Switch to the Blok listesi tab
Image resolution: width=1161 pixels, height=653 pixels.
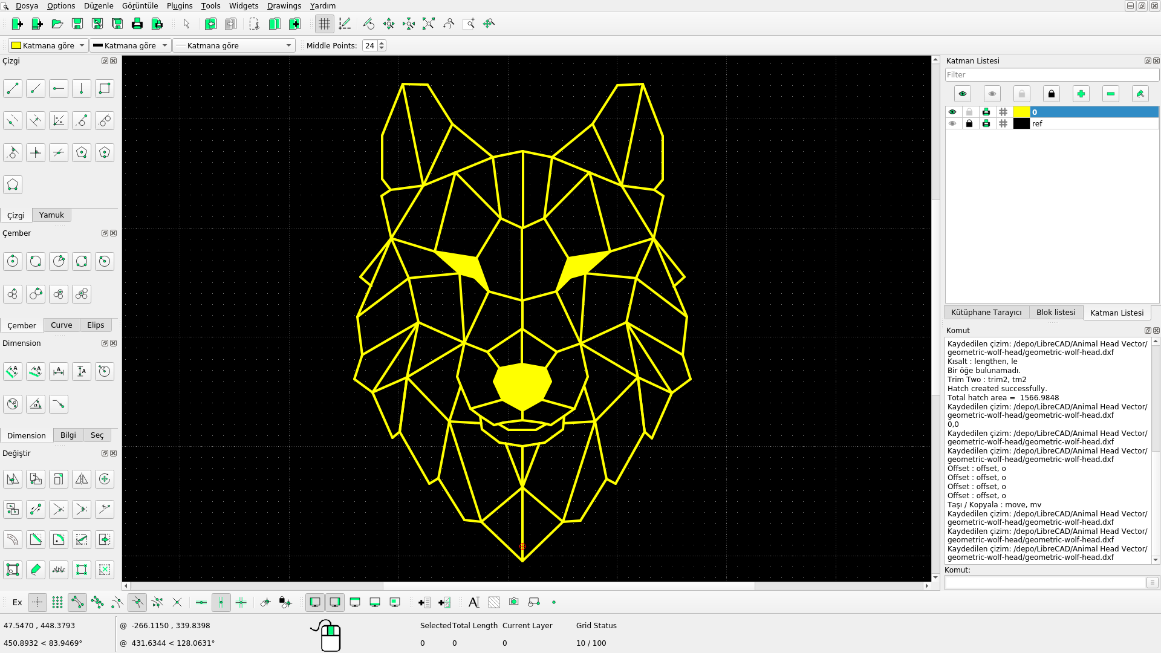tap(1055, 313)
